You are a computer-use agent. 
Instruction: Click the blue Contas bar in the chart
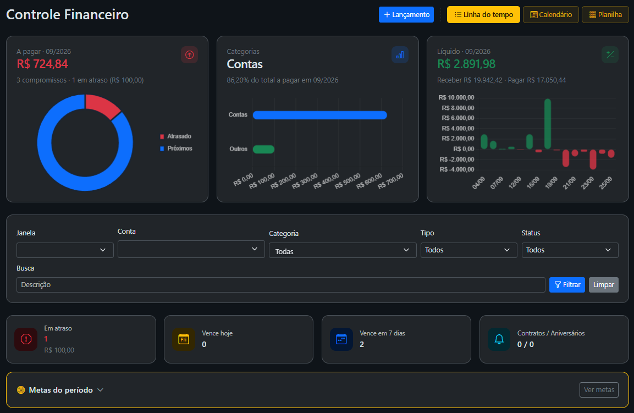(x=320, y=115)
